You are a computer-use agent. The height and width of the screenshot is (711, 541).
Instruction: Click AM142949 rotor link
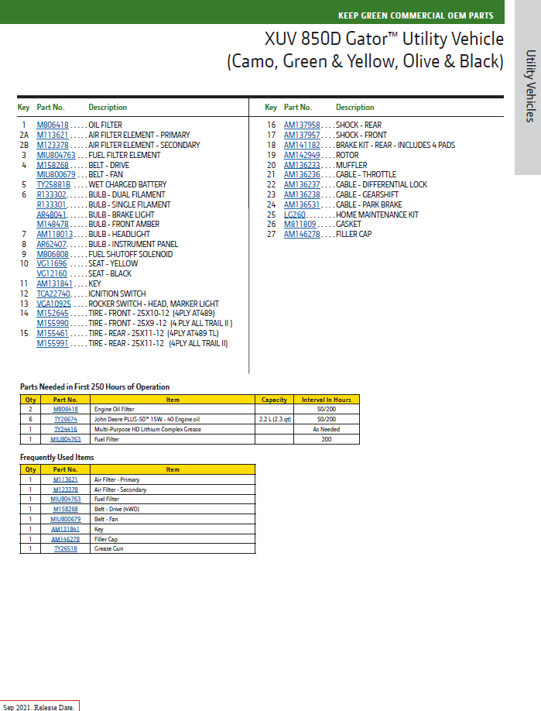tap(302, 155)
